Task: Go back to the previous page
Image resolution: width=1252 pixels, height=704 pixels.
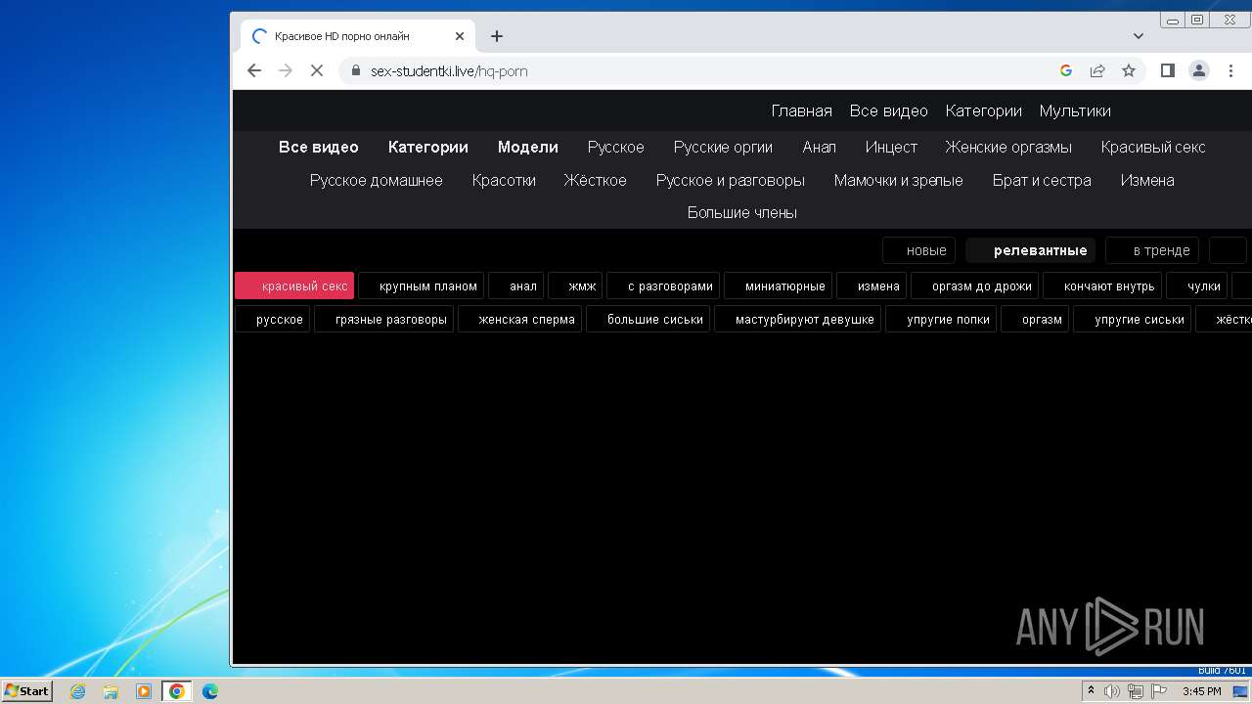Action: [254, 70]
